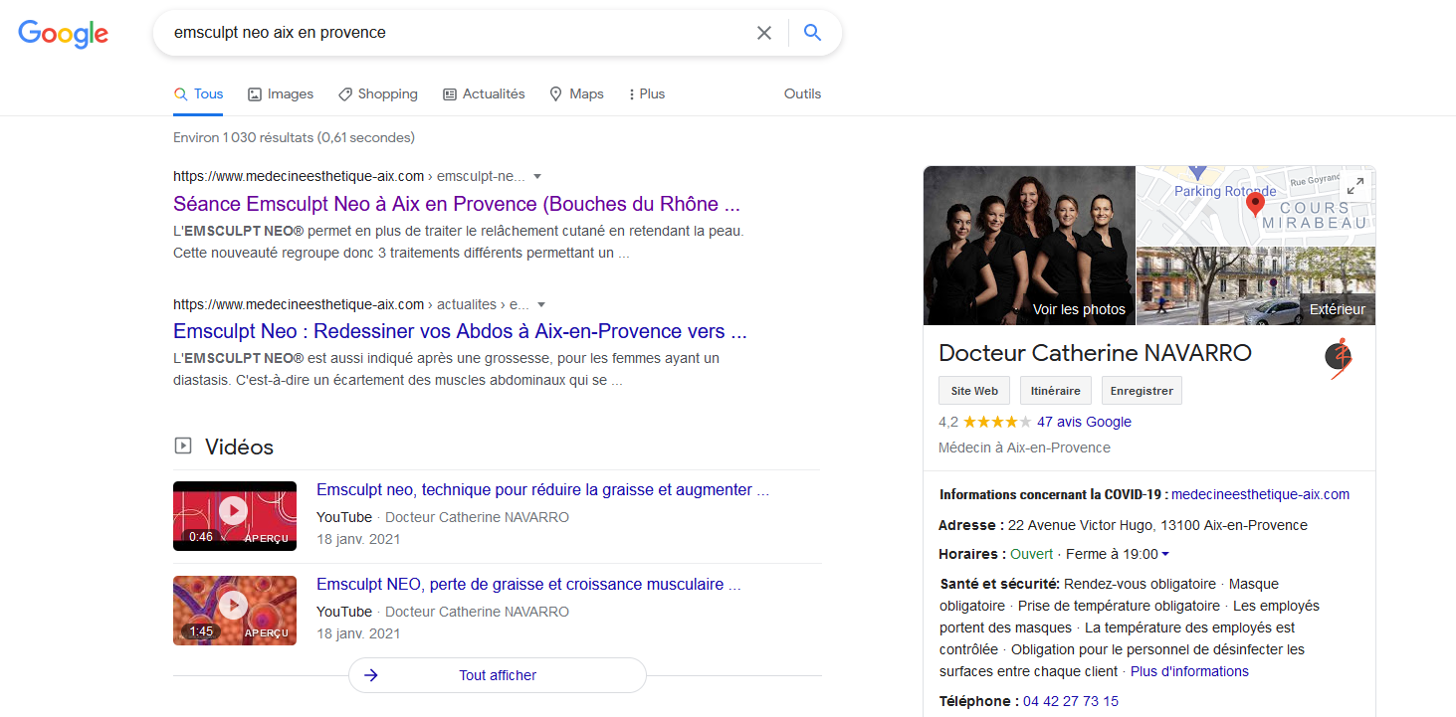Expand the Horaires opening hours dropdown

coord(1165,554)
